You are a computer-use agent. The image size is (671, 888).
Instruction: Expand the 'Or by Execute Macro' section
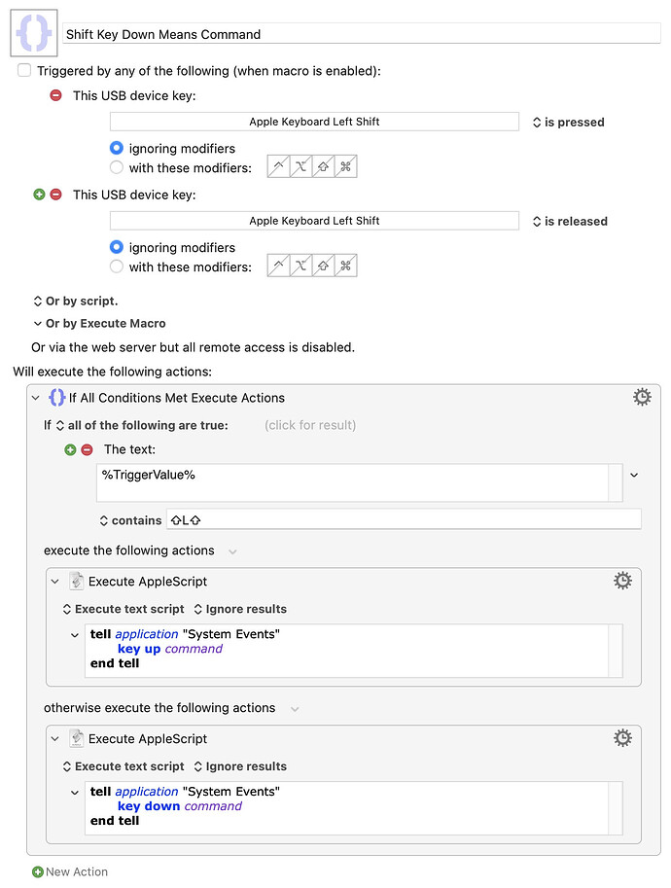(38, 323)
